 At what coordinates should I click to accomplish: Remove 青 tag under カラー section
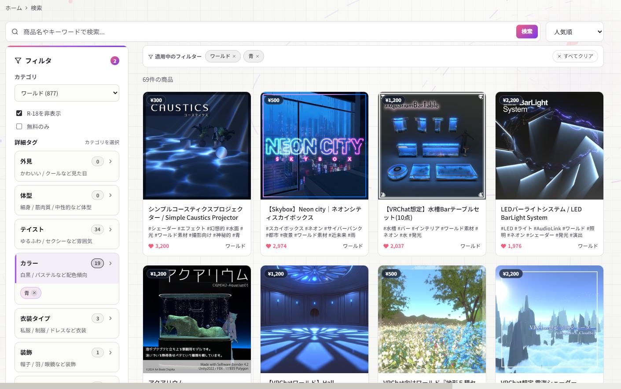click(34, 293)
